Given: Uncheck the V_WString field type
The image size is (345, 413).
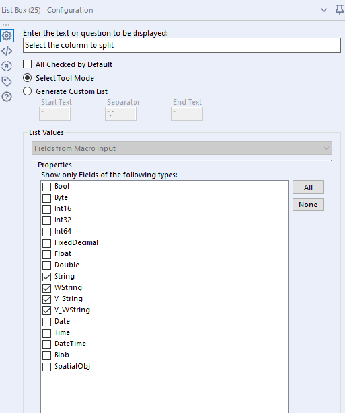Looking at the screenshot, I should tap(46, 310).
